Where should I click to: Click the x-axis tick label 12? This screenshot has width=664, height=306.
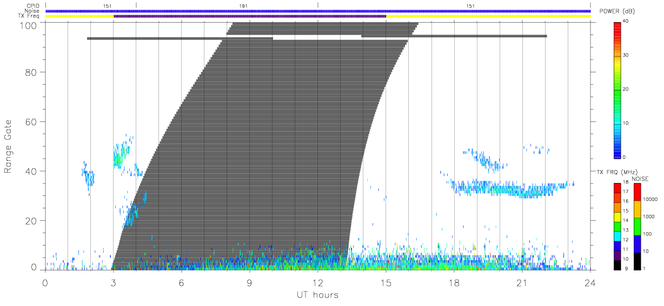317,282
